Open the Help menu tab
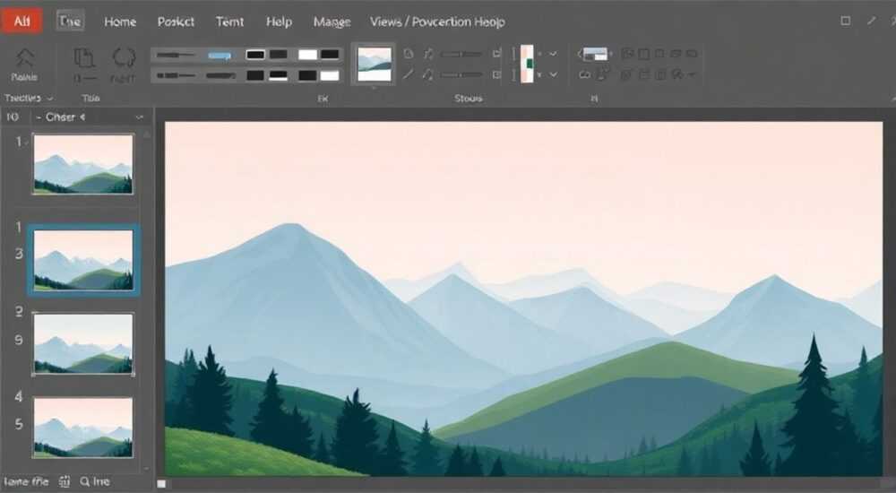This screenshot has width=896, height=493. point(279,22)
